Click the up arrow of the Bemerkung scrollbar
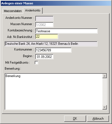Viewport: 112px width, 124px height. tap(105, 76)
